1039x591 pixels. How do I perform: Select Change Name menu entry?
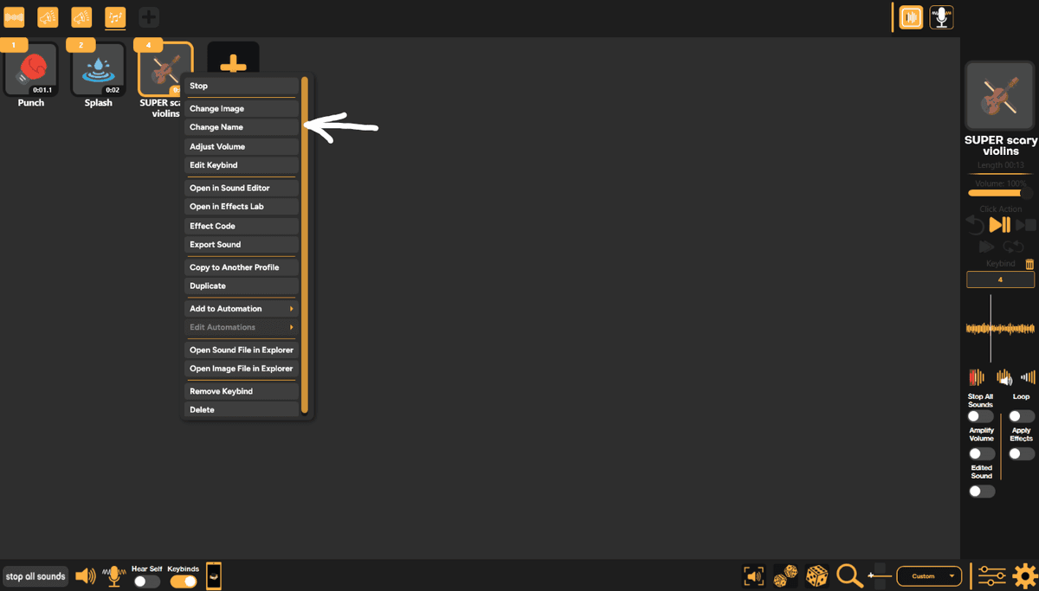click(242, 127)
